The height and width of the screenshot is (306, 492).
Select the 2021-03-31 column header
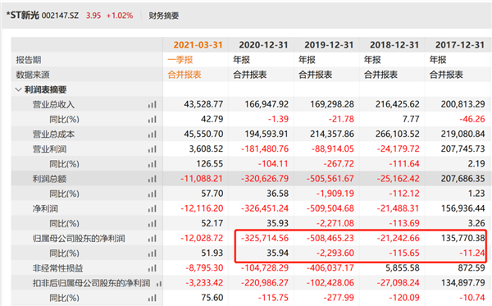point(198,45)
